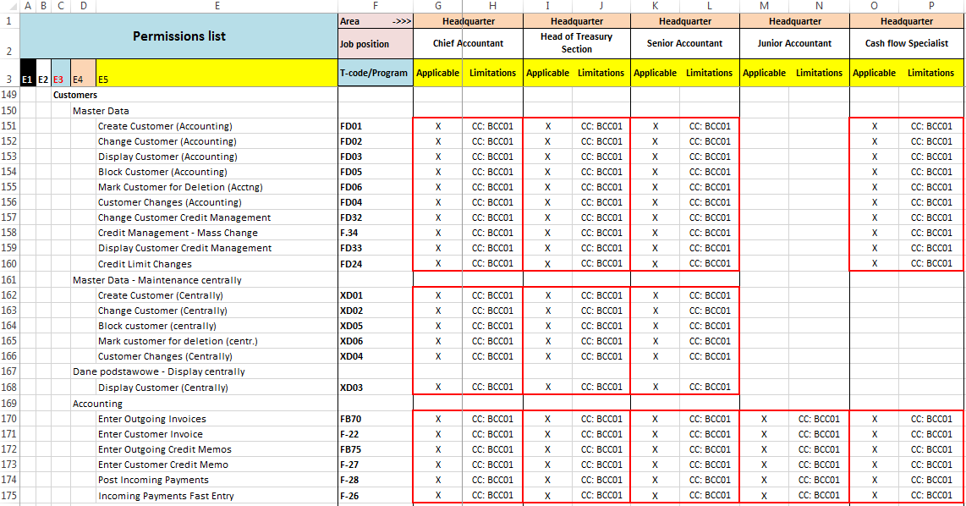Image resolution: width=966 pixels, height=506 pixels.
Task: Click the yellow T-code/Program header cell
Action: [x=375, y=73]
